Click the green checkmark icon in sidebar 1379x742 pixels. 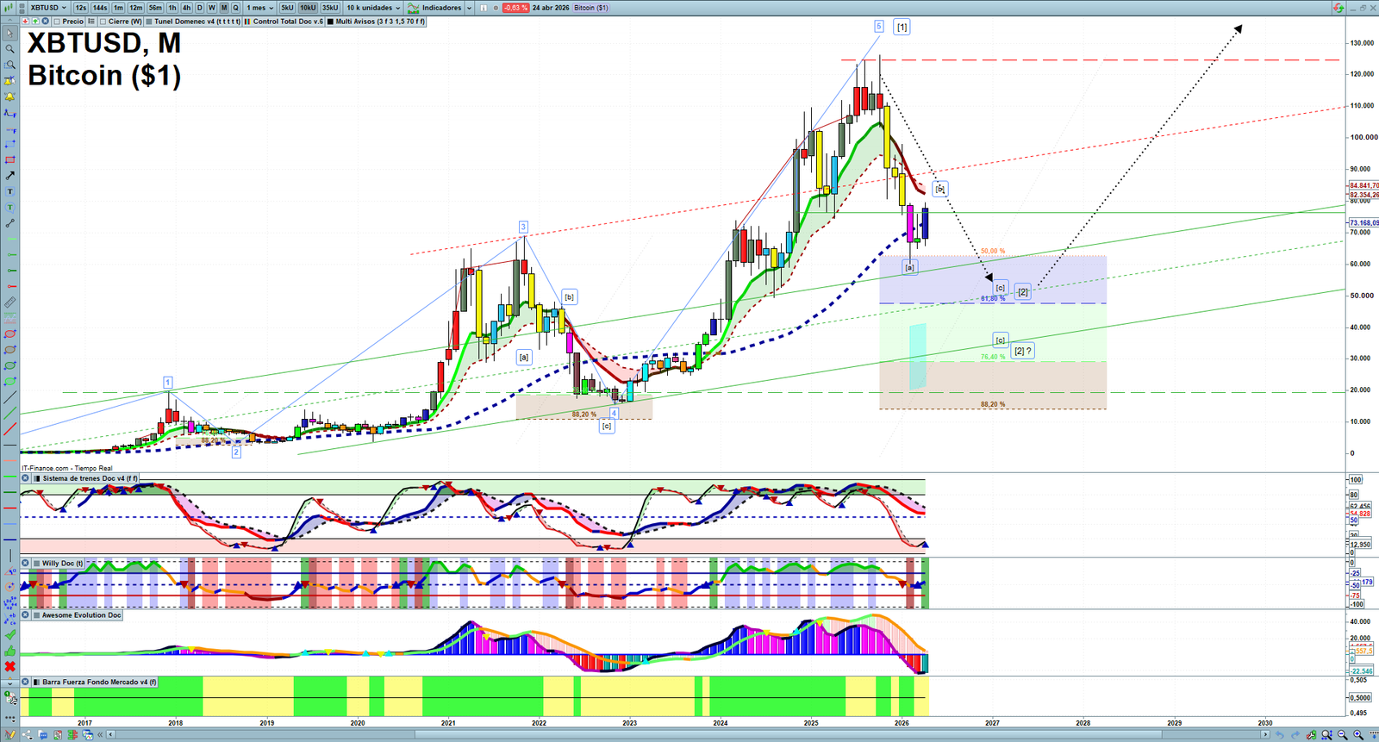[x=9, y=635]
